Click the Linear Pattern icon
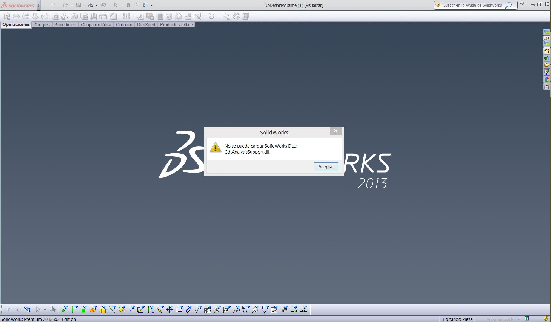This screenshot has height=322, width=551. click(126, 16)
